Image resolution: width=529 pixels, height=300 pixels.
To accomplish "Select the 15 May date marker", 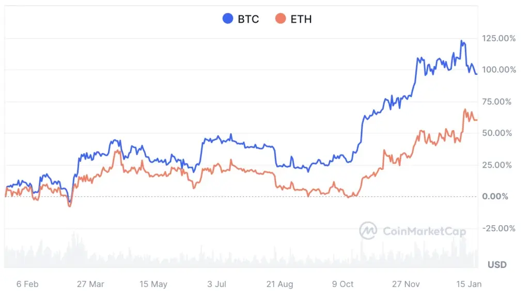I will [x=153, y=284].
